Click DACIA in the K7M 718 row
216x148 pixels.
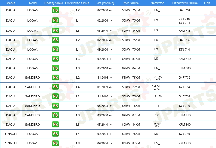pos(10,31)
